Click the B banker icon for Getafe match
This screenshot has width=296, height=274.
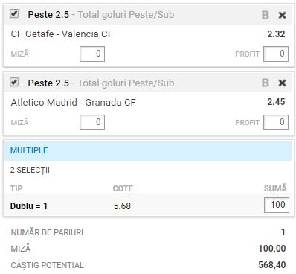[266, 15]
